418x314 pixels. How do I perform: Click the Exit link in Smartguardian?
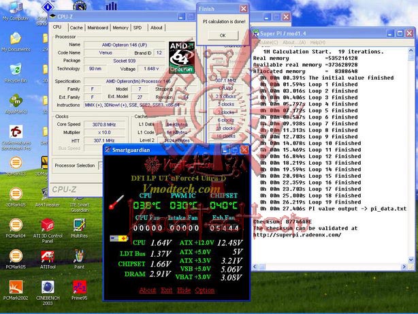click(x=167, y=290)
